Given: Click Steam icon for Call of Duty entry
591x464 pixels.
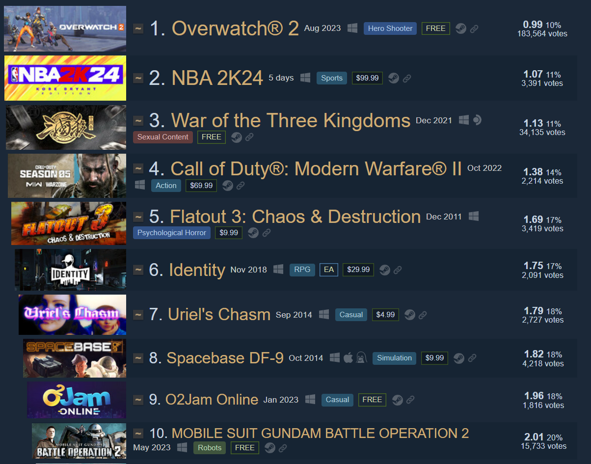Looking at the screenshot, I should [227, 185].
